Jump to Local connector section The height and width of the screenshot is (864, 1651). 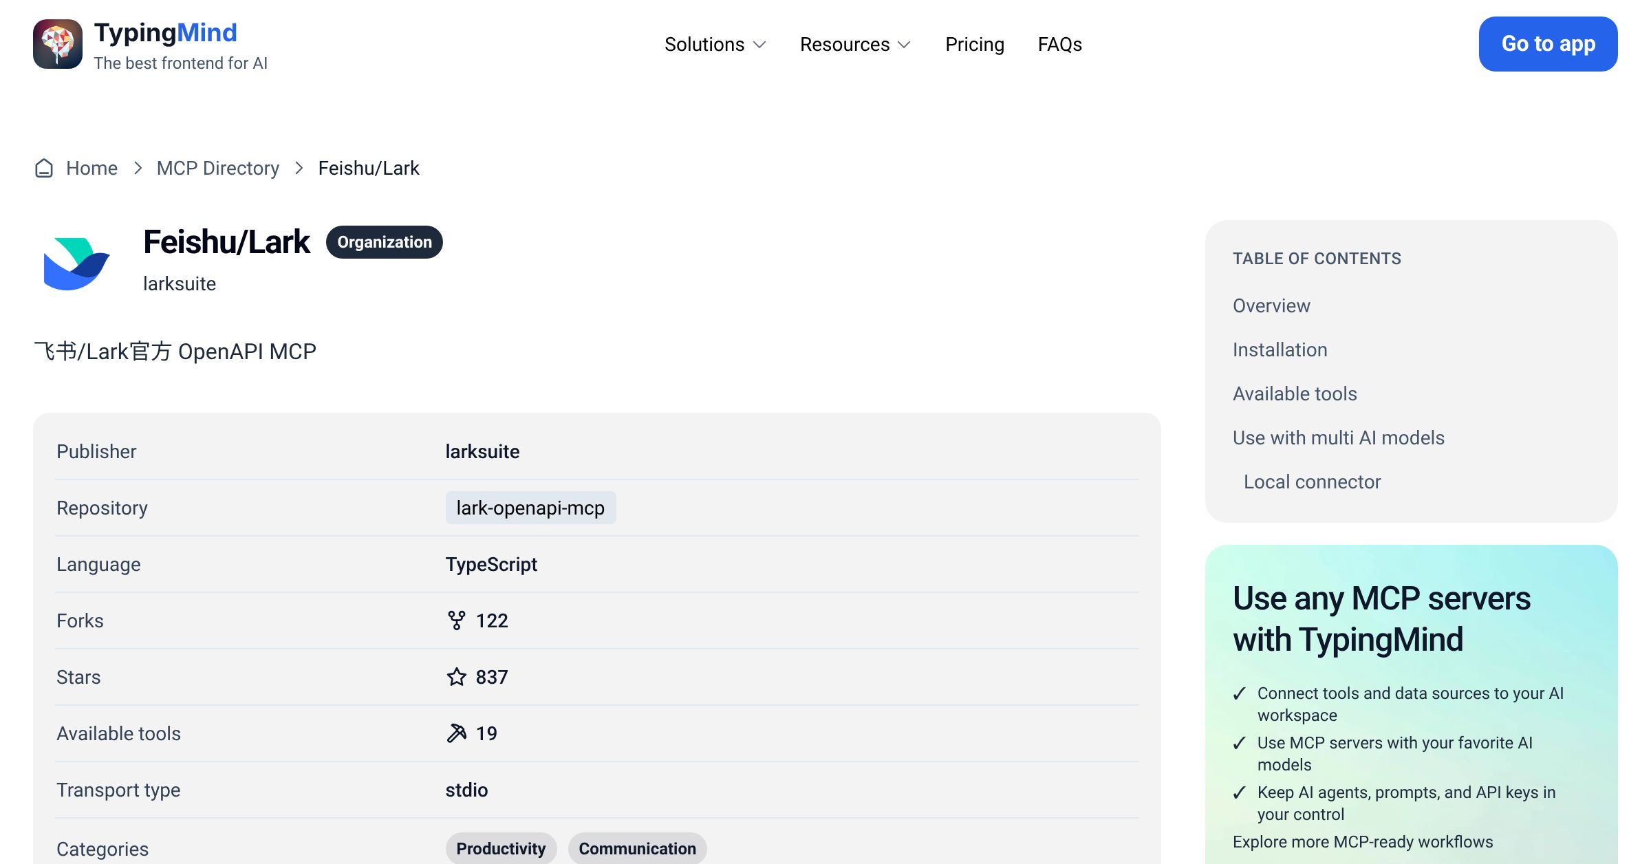[x=1312, y=482]
